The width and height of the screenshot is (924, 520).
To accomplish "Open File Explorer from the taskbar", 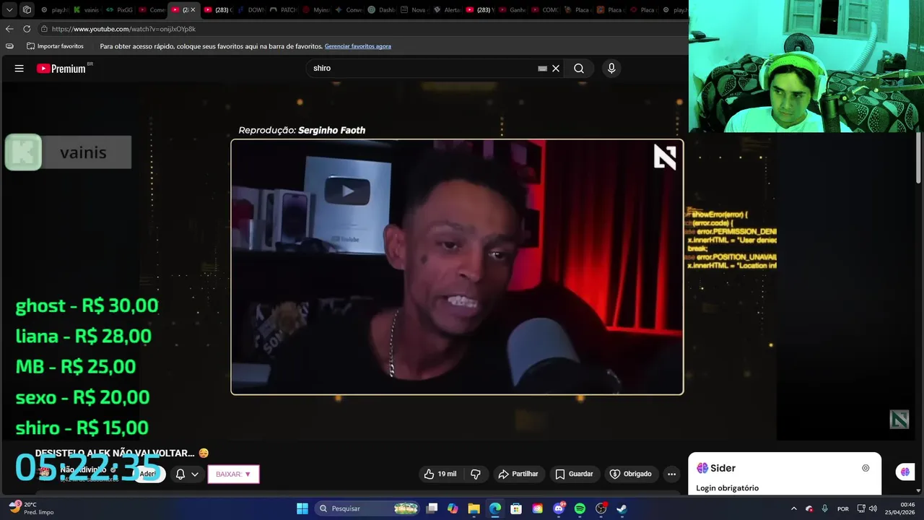I will coord(474,508).
